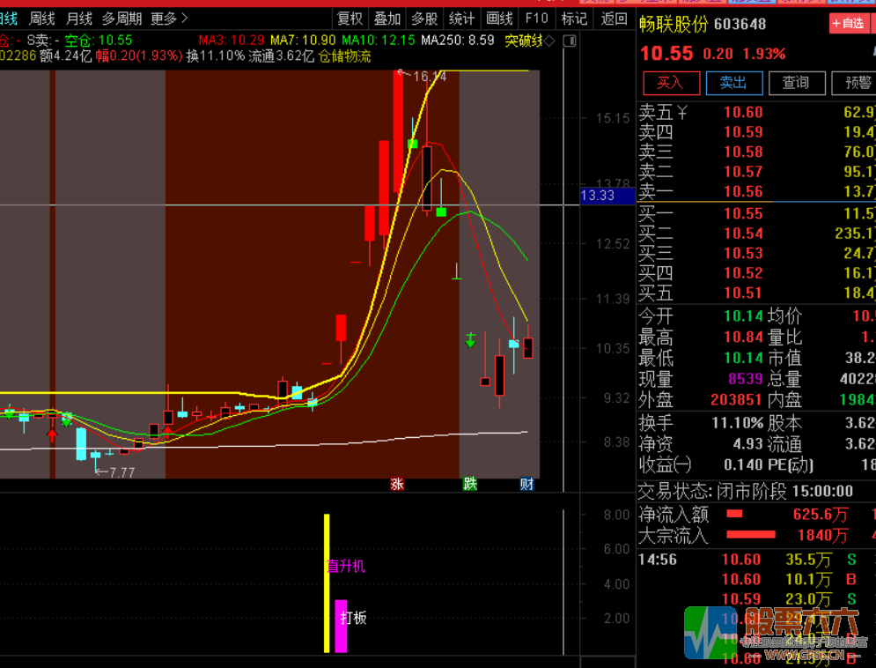Open the 多股 multi-stock view
The width and height of the screenshot is (876, 668).
point(424,19)
